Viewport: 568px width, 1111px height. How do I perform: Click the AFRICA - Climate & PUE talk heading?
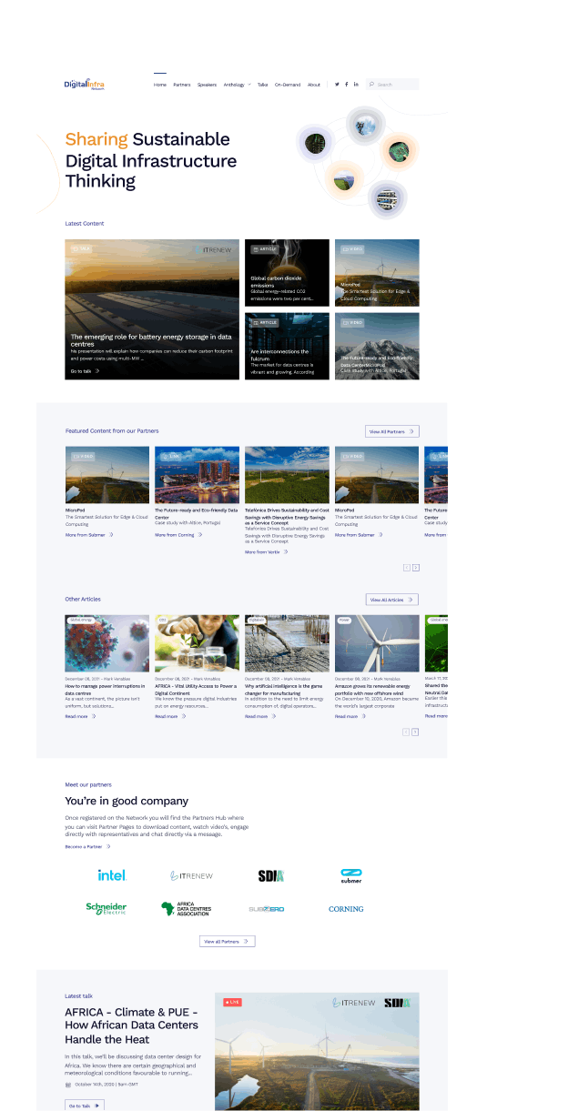pyautogui.click(x=131, y=1025)
